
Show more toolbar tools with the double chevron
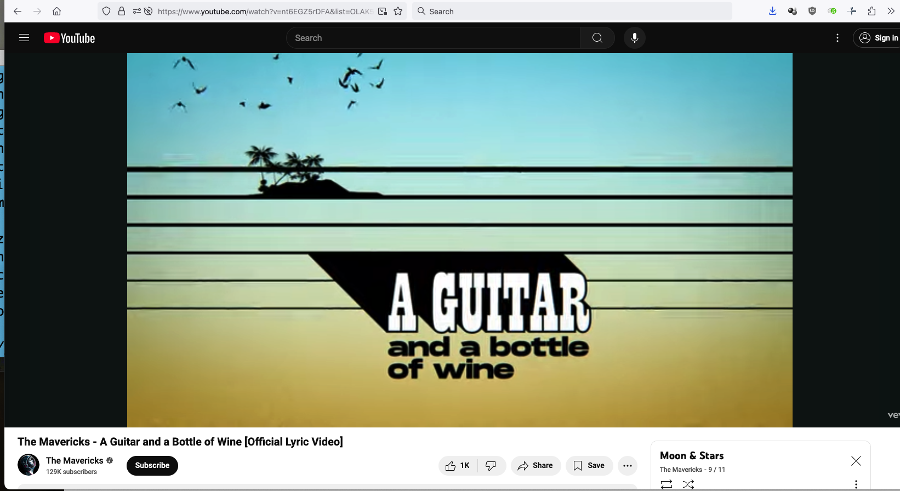891,11
